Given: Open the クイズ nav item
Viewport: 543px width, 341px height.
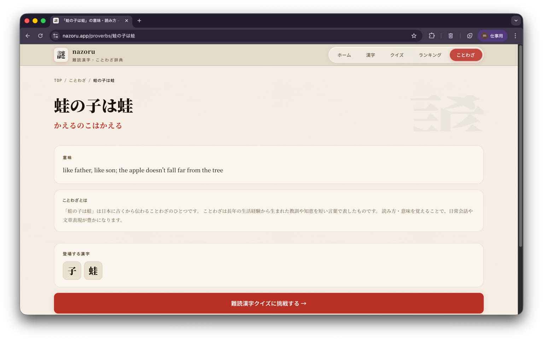Looking at the screenshot, I should point(397,55).
